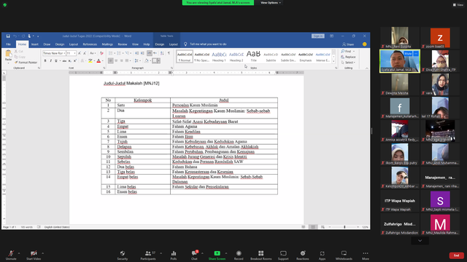Click the green encryption shield icon

pyautogui.click(x=5, y=5)
